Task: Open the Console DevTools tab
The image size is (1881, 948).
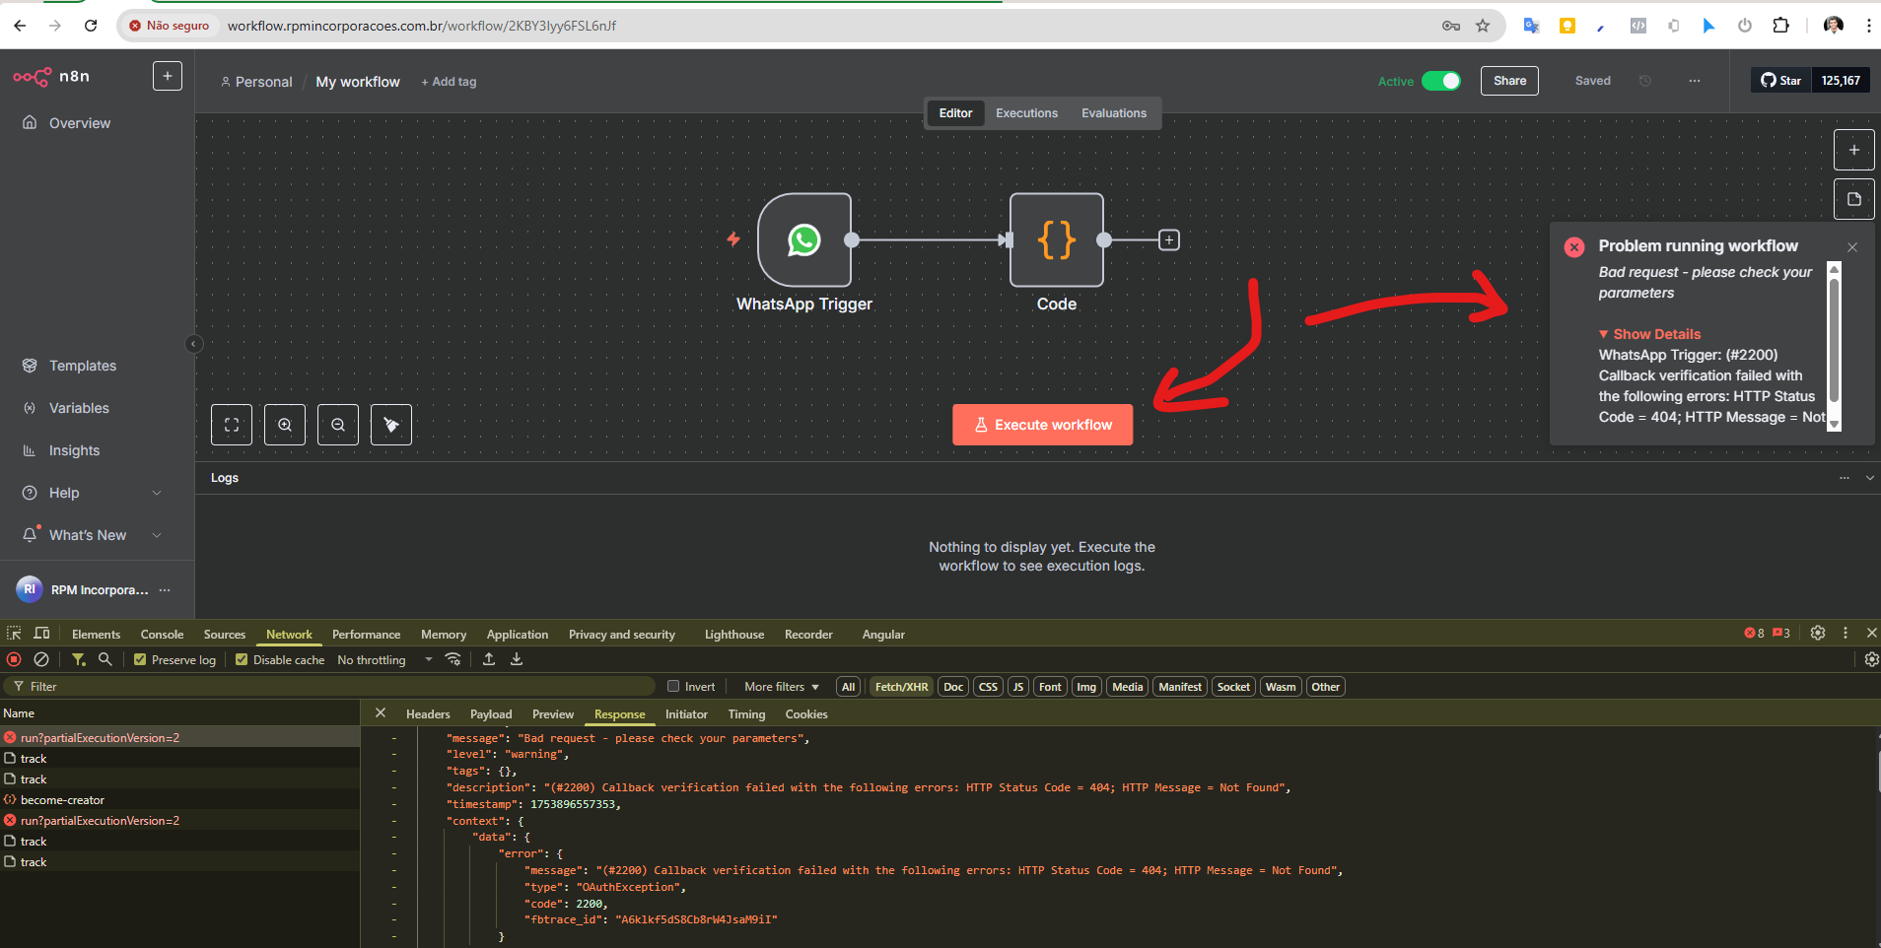Action: [x=162, y=634]
